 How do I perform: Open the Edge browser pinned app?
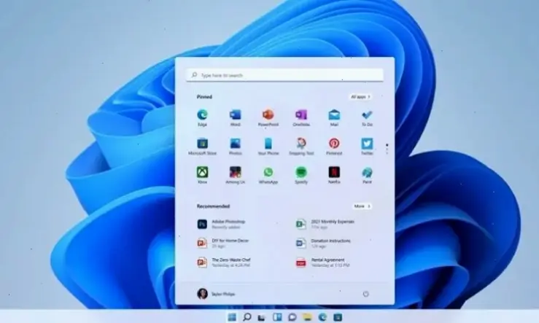[202, 117]
